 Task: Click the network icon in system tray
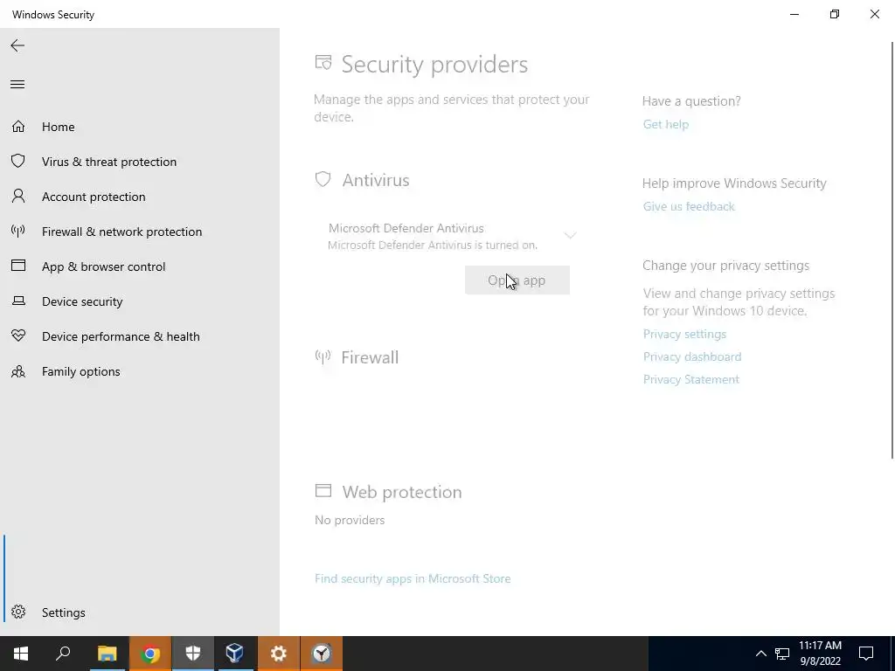pos(782,654)
